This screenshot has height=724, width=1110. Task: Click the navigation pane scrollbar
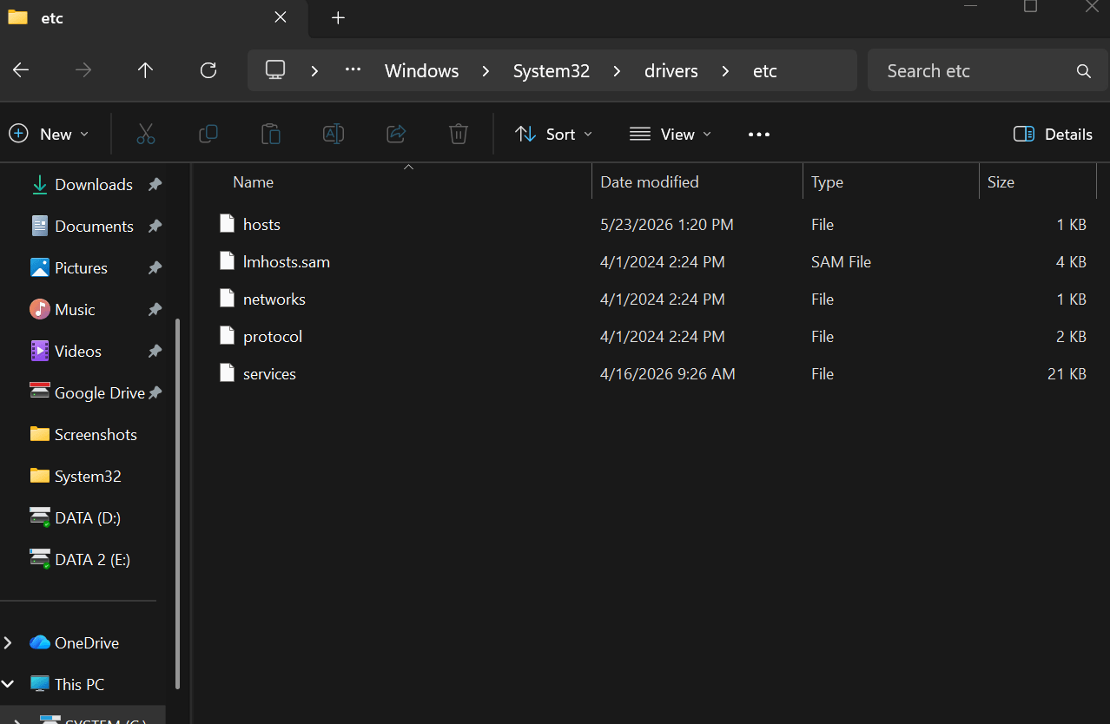pos(178,504)
